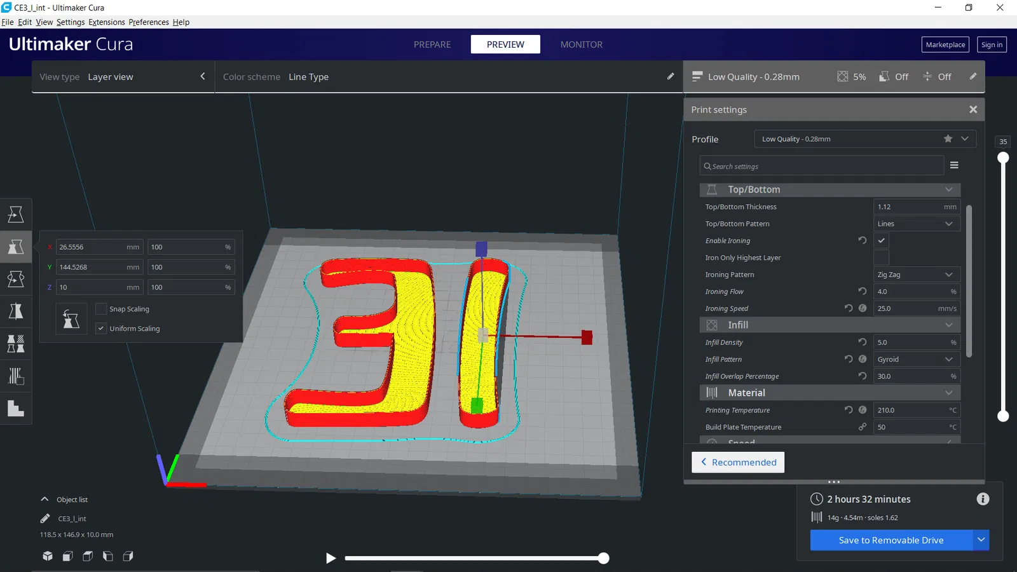Open the Ironing Pattern dropdown
Image resolution: width=1017 pixels, height=572 pixels.
tap(917, 275)
